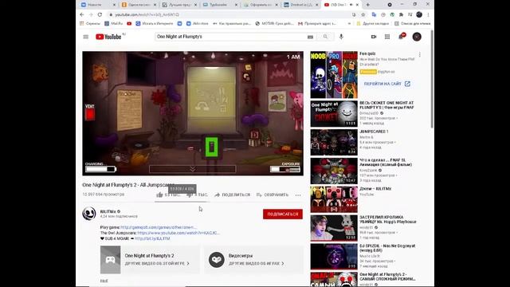
Task: Open the ad options three dots beside 'Fun quiz'
Action: pos(420,55)
